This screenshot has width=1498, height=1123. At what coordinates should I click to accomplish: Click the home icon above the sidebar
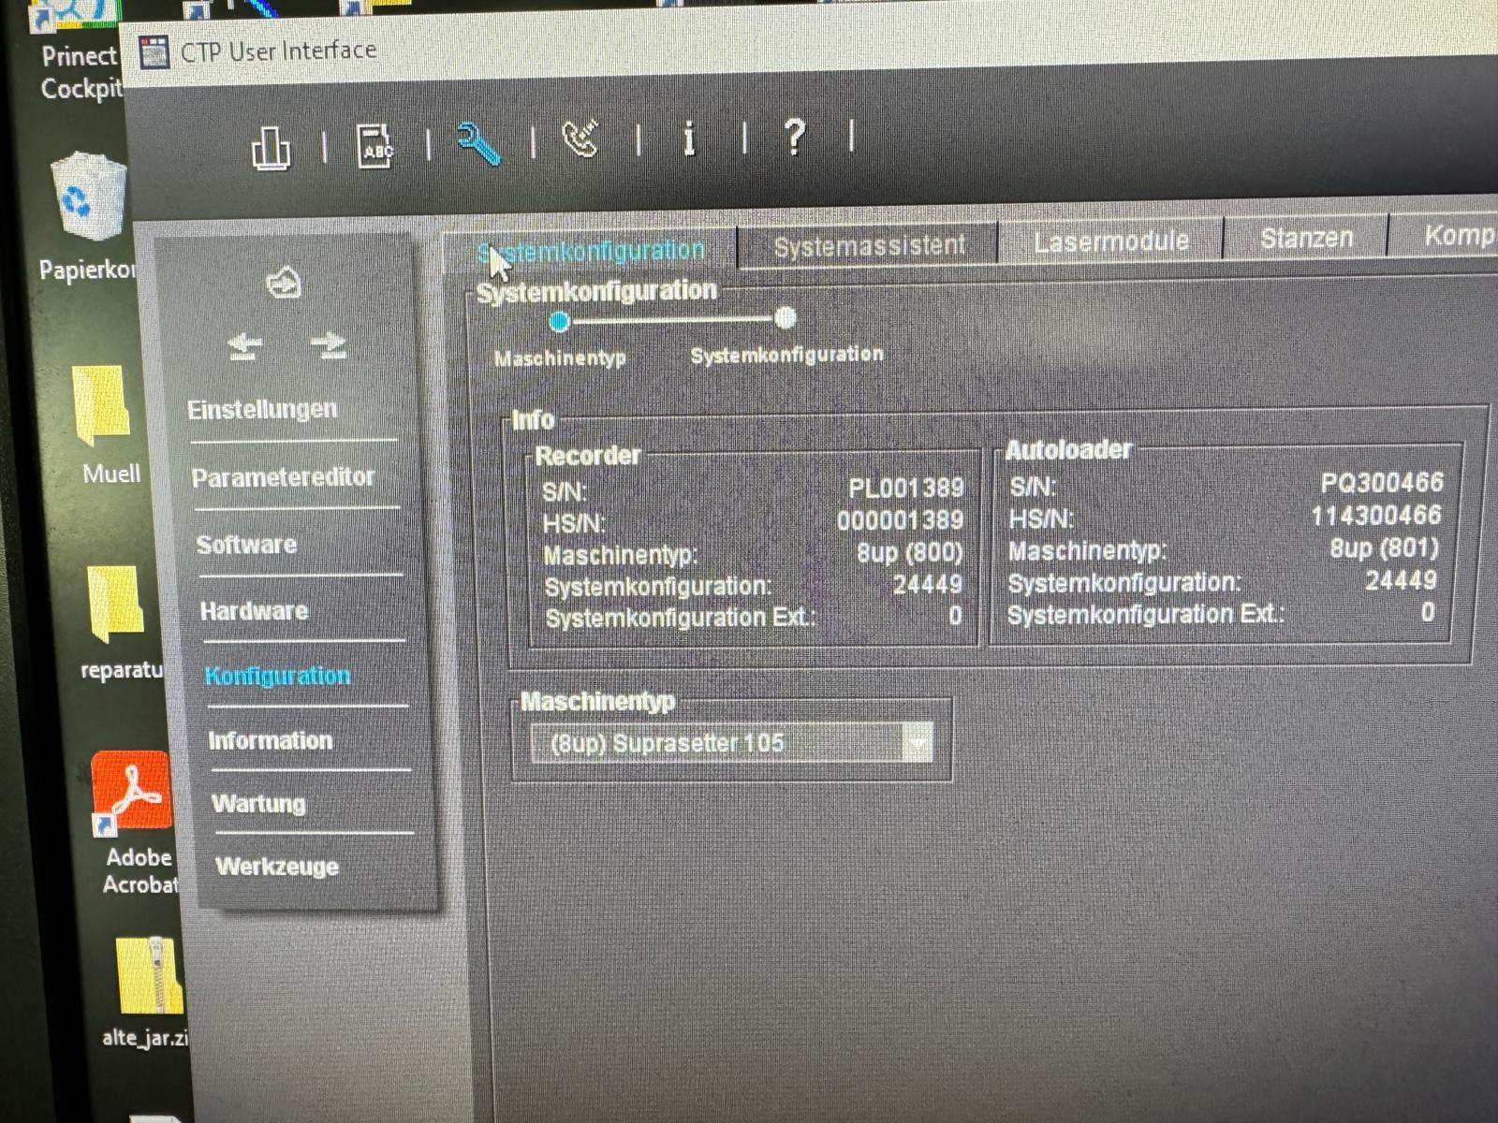283,284
